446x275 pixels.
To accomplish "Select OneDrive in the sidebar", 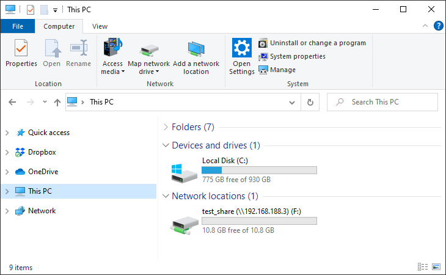I will [43, 172].
